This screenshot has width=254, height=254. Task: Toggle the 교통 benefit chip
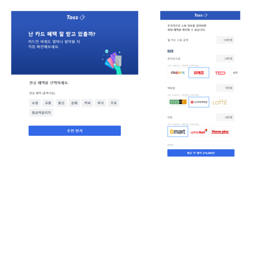pos(48,103)
